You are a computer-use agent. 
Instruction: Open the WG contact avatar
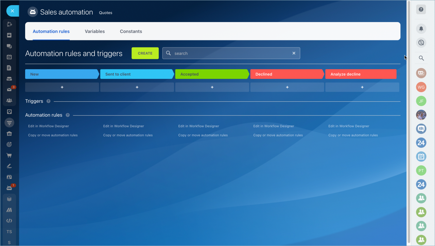421,87
